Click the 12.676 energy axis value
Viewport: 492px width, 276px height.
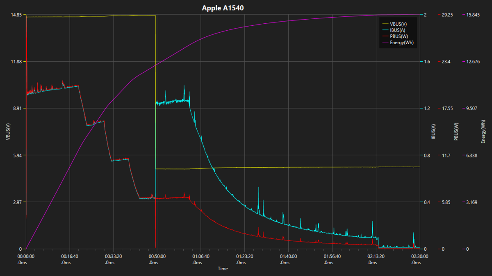pos(473,61)
